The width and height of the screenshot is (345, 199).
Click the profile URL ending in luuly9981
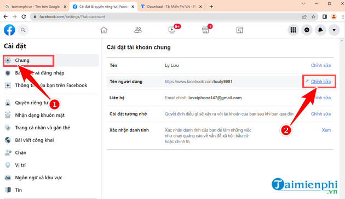click(198, 82)
